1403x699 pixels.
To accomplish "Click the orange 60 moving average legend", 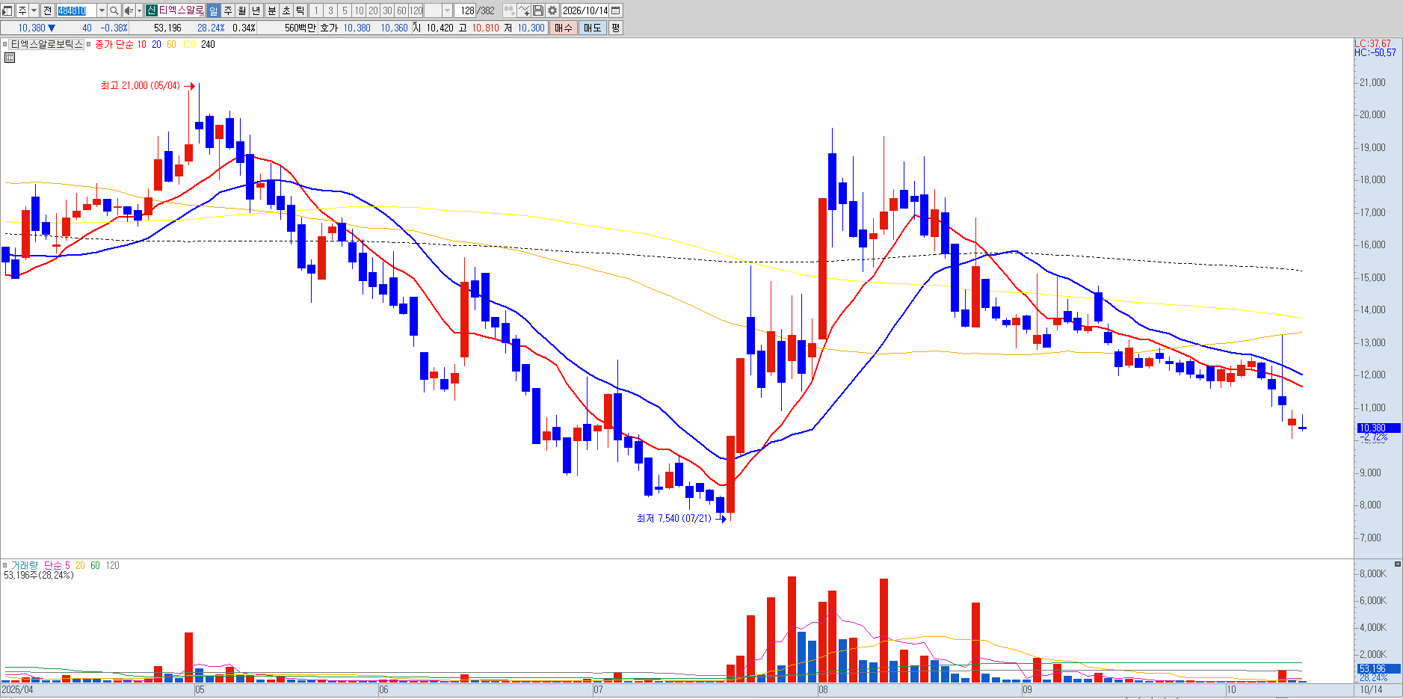I will [x=171, y=44].
